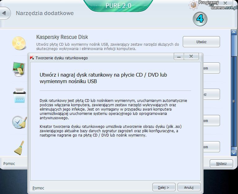Click the Kaspersky Rescue Disk CD icon

[x=19, y=43]
